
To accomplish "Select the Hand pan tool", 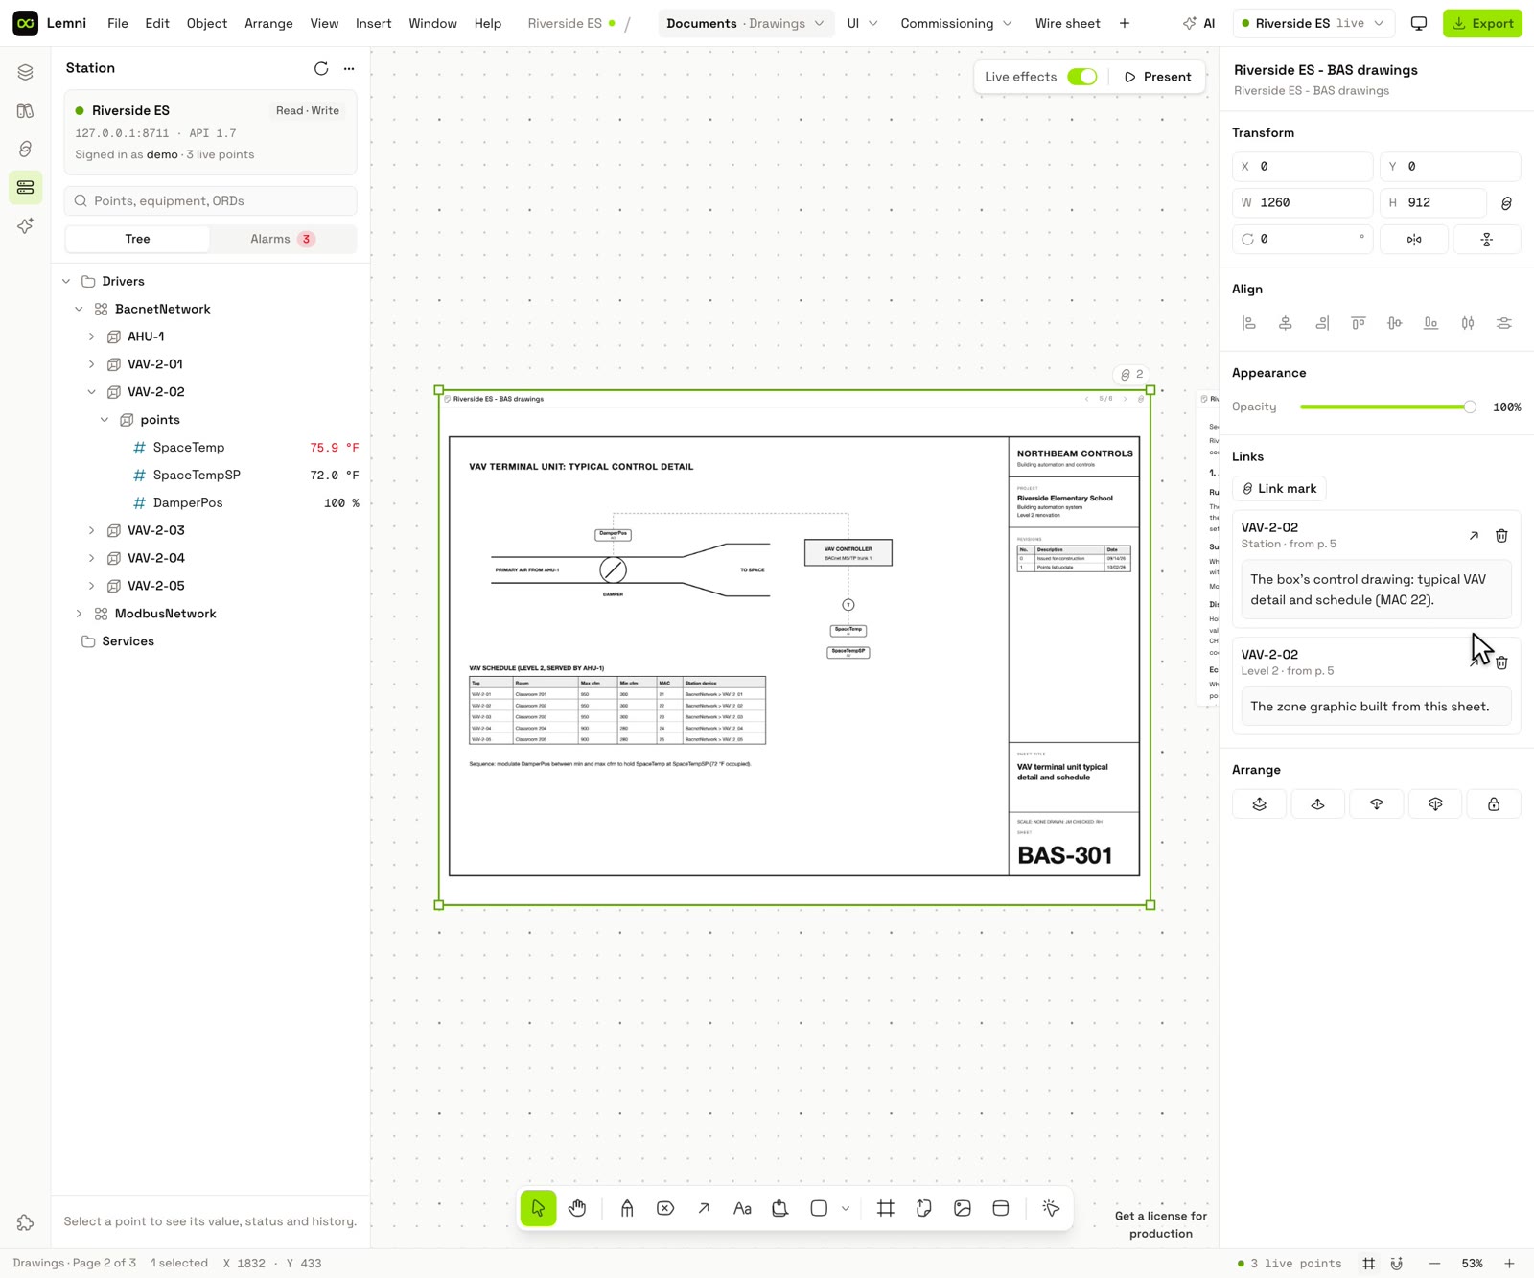I will click(x=577, y=1208).
